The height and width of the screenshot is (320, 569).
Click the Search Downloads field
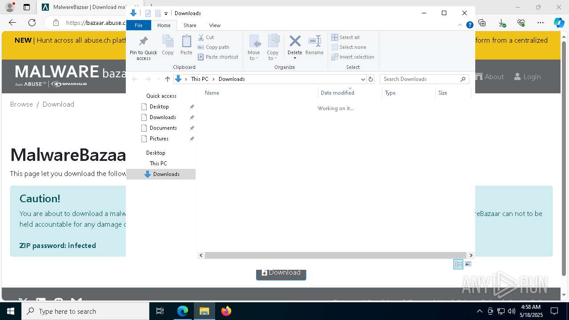[x=425, y=79]
